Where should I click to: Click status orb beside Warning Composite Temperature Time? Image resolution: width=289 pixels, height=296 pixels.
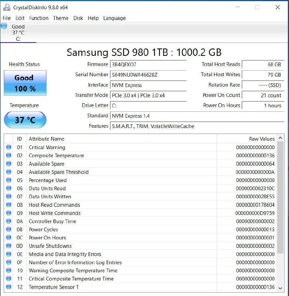pyautogui.click(x=9, y=270)
